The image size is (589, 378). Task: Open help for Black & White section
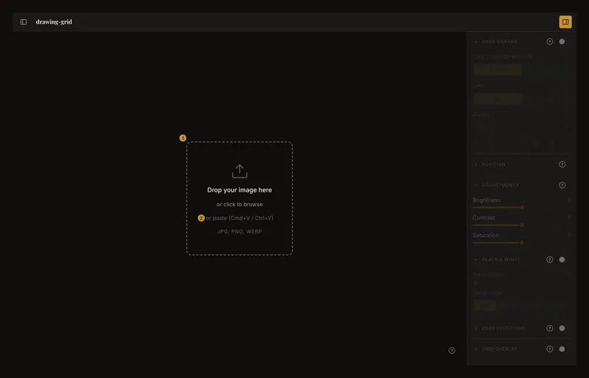click(x=549, y=259)
